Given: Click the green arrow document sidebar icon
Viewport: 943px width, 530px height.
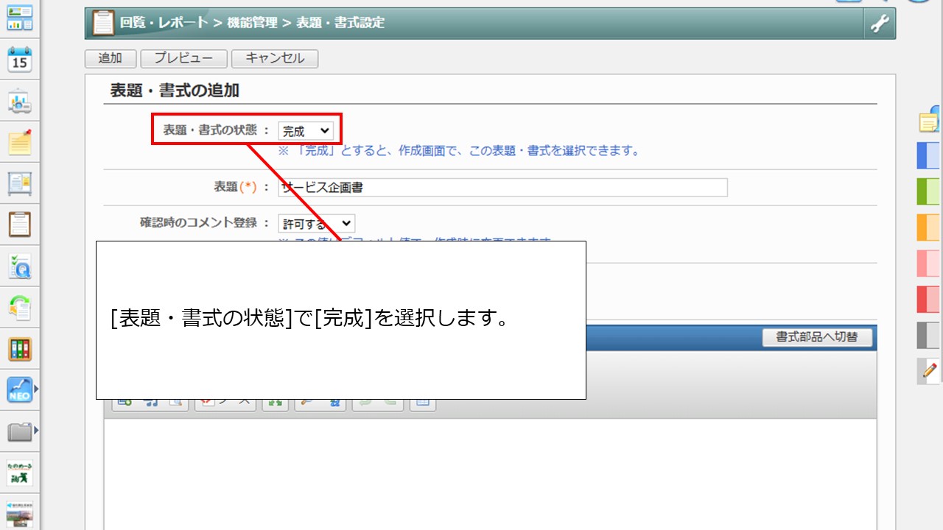Looking at the screenshot, I should tap(20, 307).
